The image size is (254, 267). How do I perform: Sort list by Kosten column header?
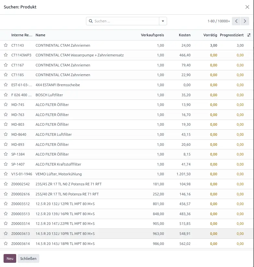click(x=185, y=35)
